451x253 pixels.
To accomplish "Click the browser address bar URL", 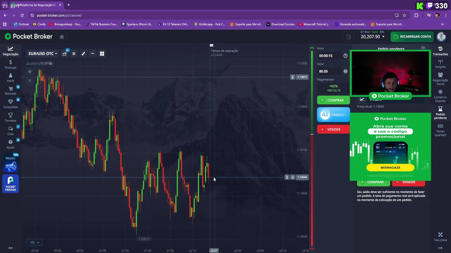I will click(60, 15).
